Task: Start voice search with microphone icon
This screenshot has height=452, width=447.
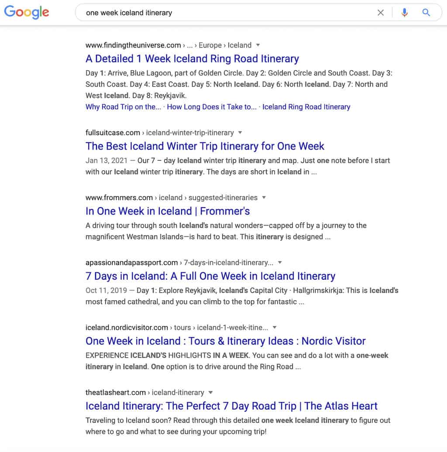Action: click(405, 13)
